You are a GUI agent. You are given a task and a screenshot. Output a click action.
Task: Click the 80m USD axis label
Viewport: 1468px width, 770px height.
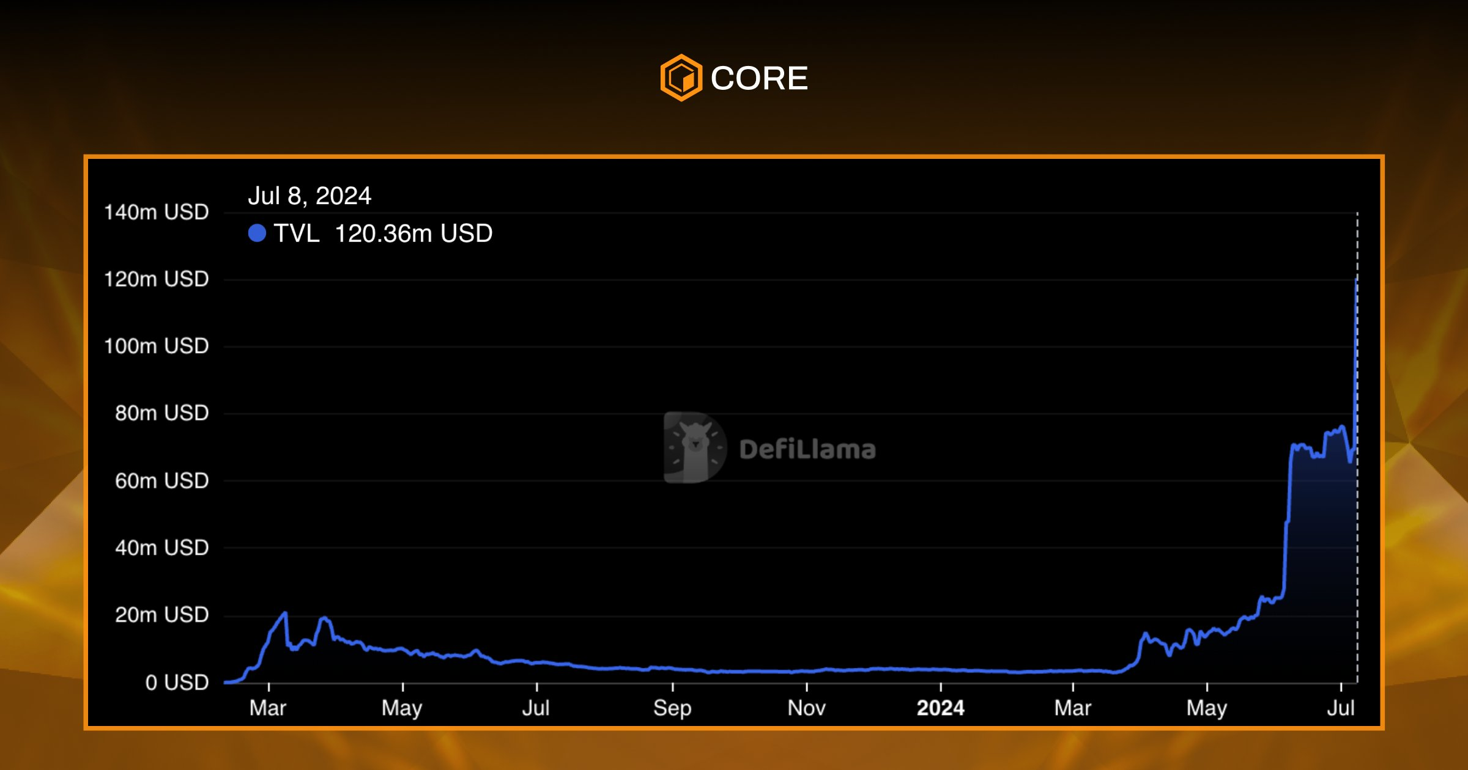pyautogui.click(x=162, y=413)
